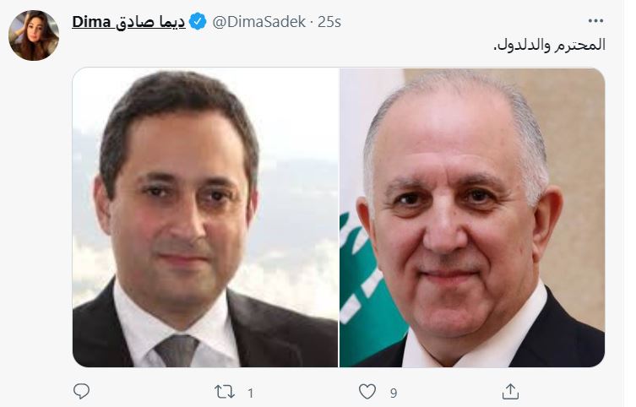Click the Latin "Dima" part of display name
This screenshot has height=407, width=636.
click(91, 22)
